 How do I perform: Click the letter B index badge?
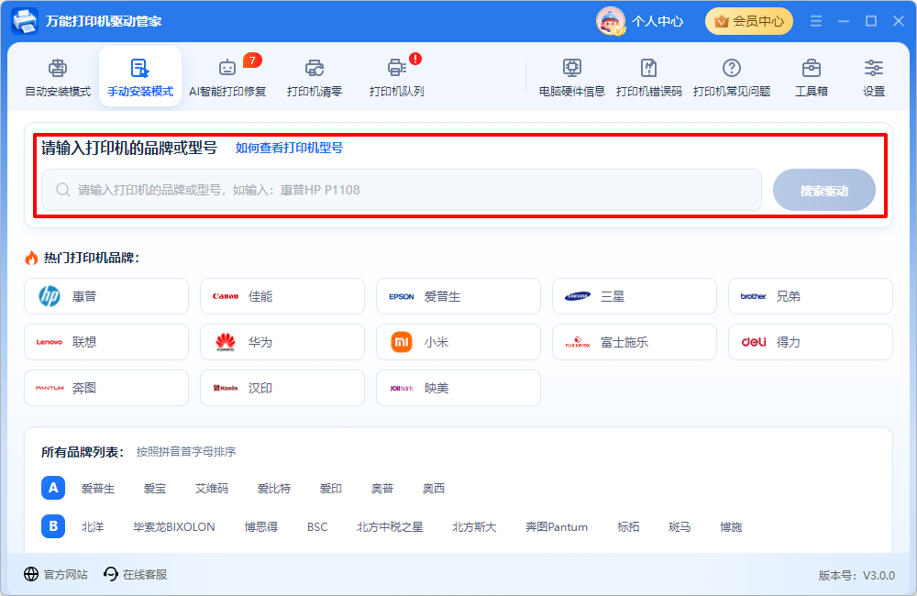[53, 526]
